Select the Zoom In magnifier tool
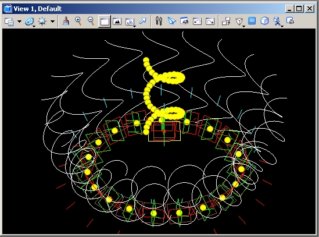 [78, 21]
